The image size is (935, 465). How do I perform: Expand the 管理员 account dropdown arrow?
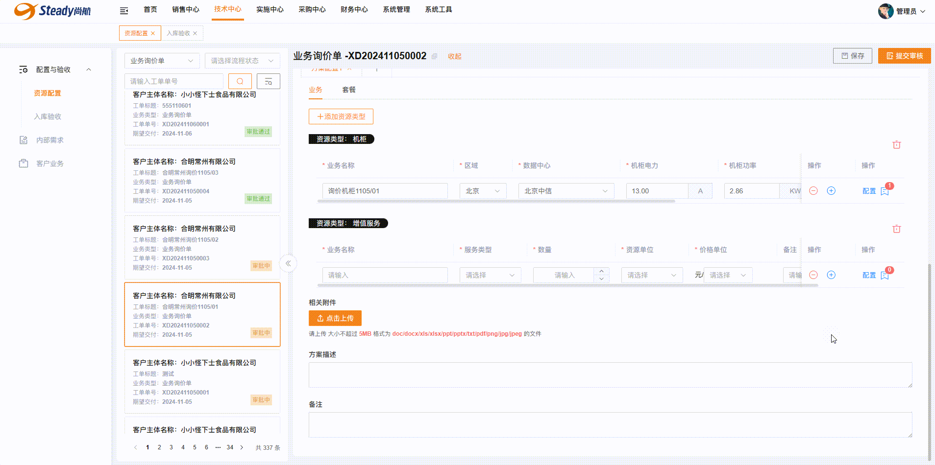923,11
